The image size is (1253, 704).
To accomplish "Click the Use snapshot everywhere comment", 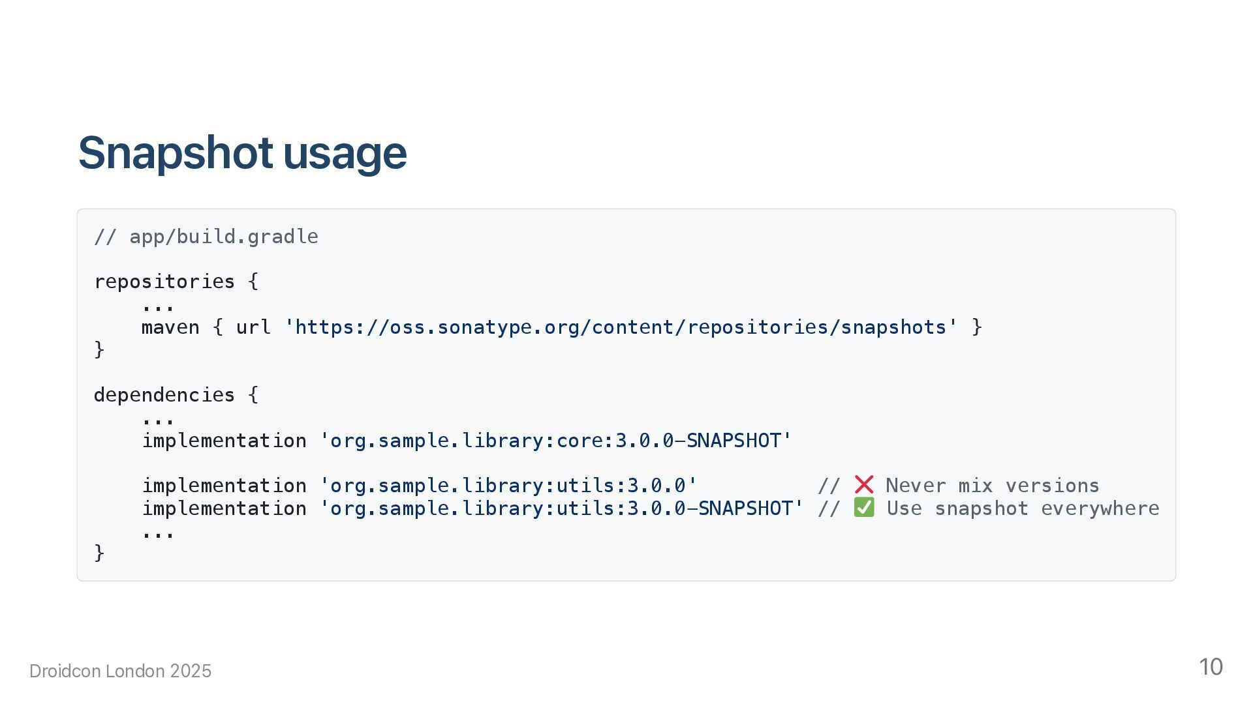I will [x=1023, y=508].
